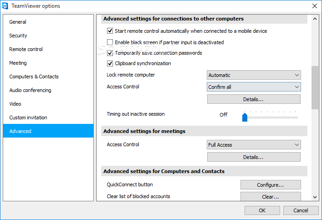Image resolution: width=322 pixels, height=220 pixels.
Task: Open the Computers & Contacts page
Action: (x=48, y=77)
